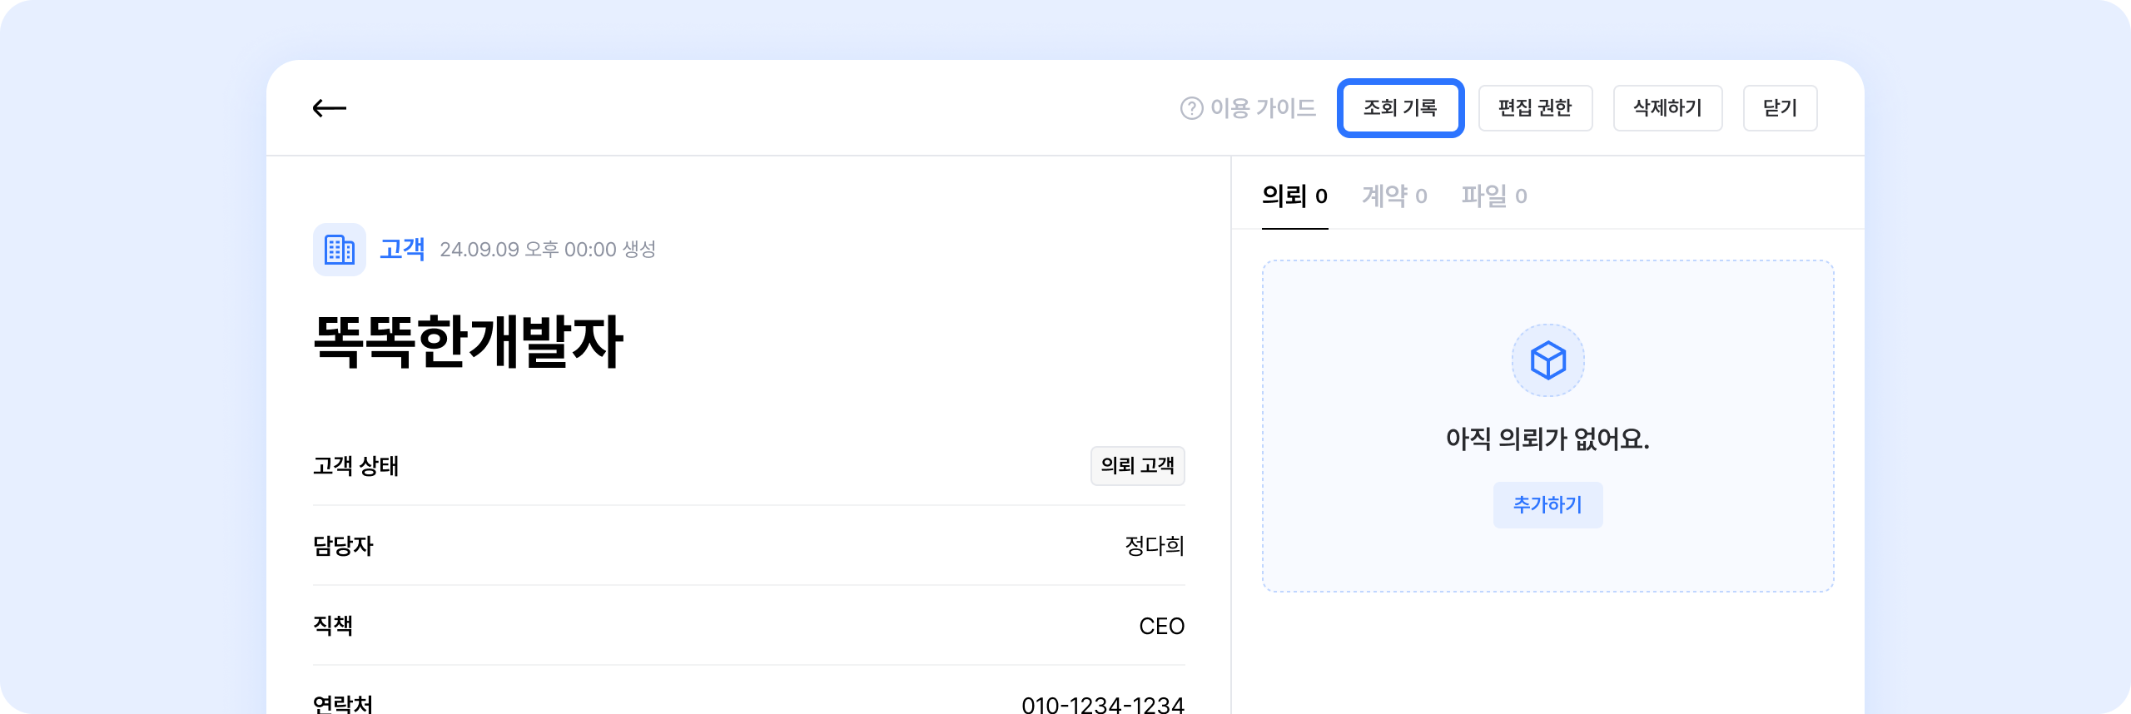
Task: Switch to the 계약 0 tab
Action: (1394, 196)
